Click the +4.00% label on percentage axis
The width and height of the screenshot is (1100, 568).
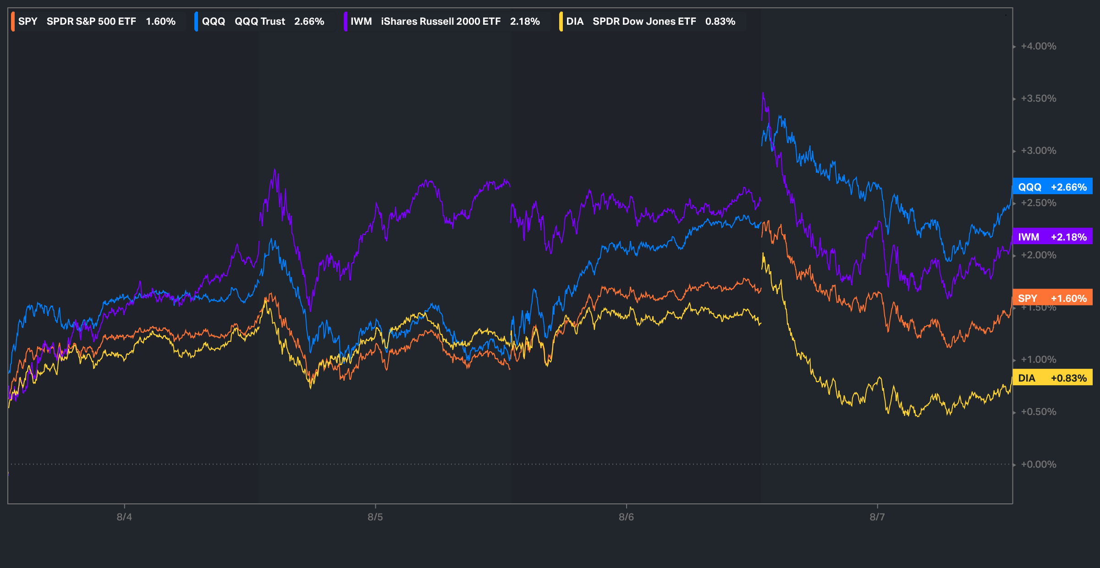(x=1039, y=46)
